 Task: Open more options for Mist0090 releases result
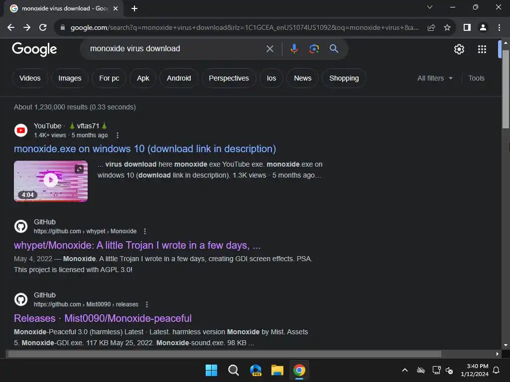pos(147,304)
